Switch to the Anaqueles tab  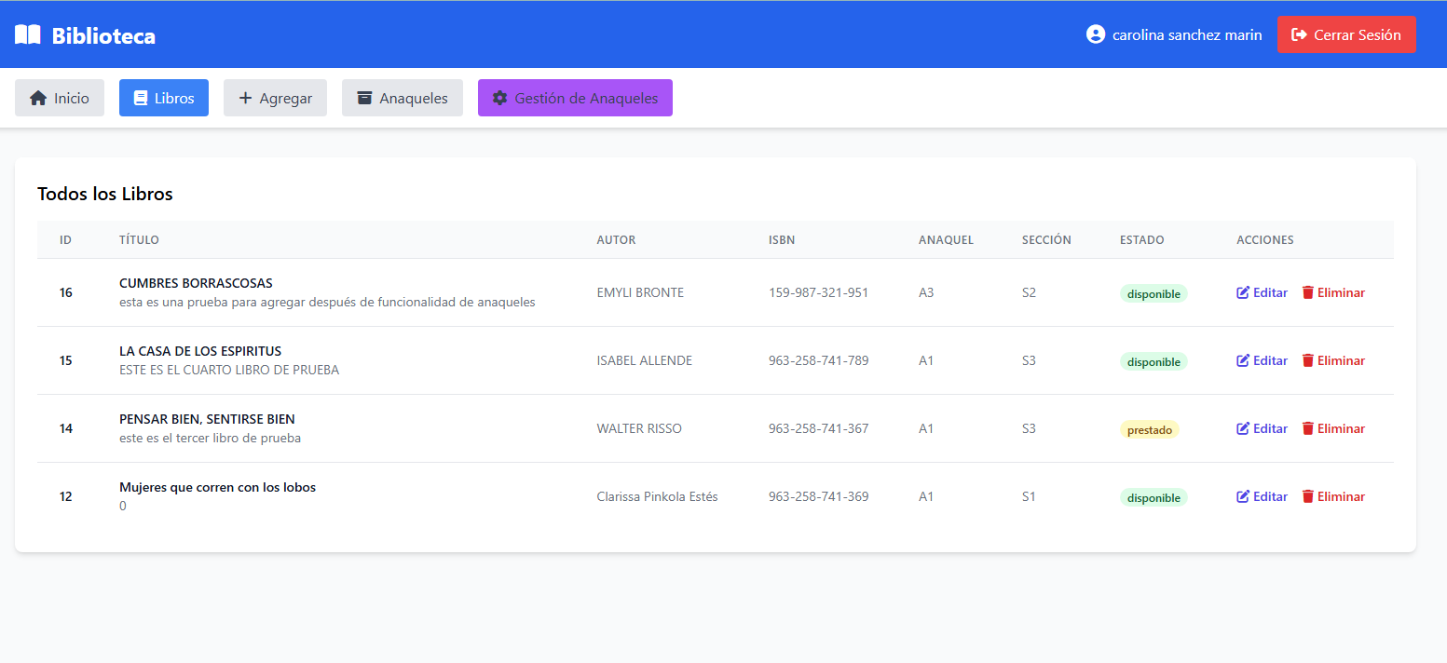(x=403, y=98)
